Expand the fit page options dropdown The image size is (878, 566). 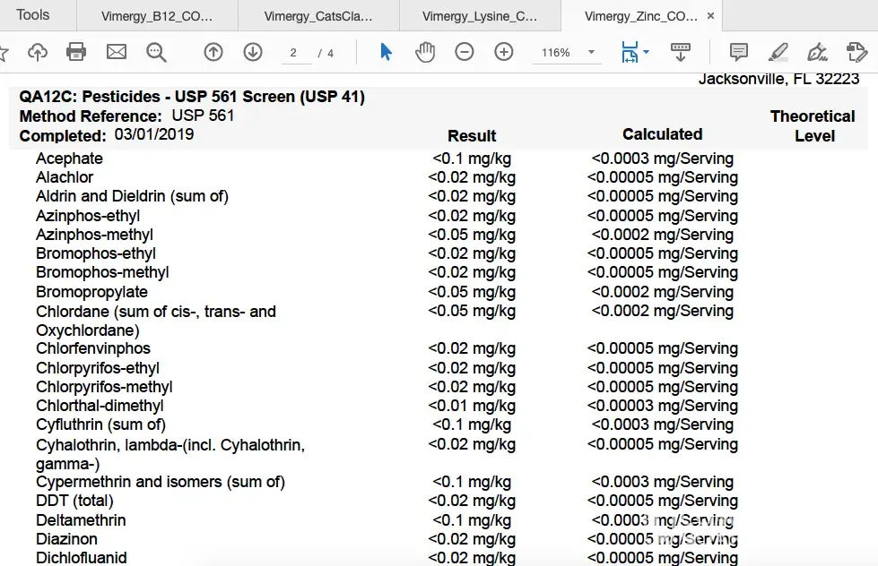646,53
